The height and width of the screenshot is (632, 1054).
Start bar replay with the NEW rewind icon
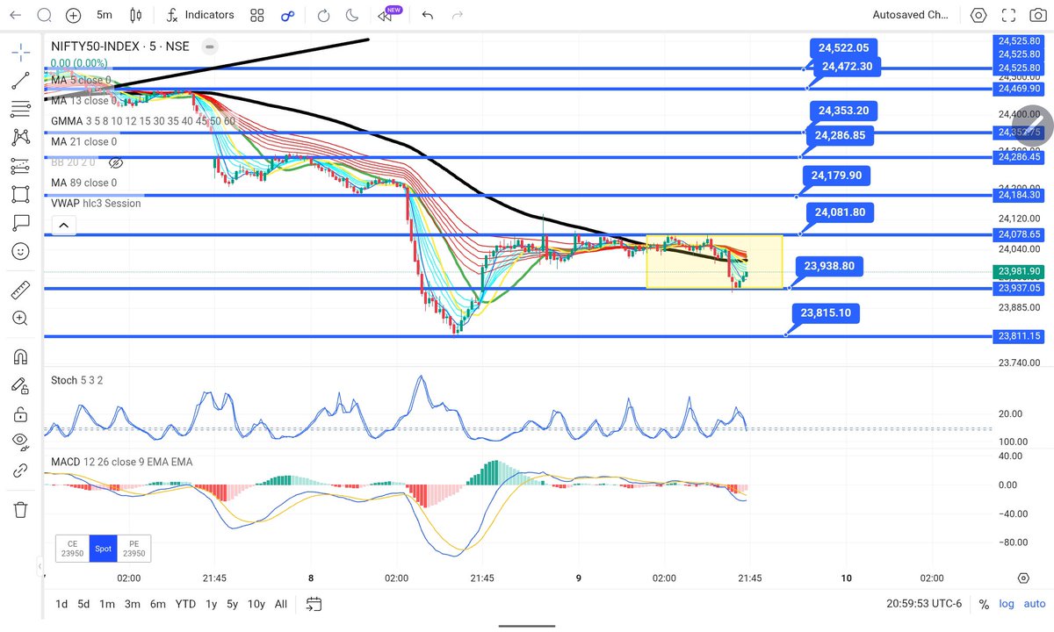coord(386,15)
